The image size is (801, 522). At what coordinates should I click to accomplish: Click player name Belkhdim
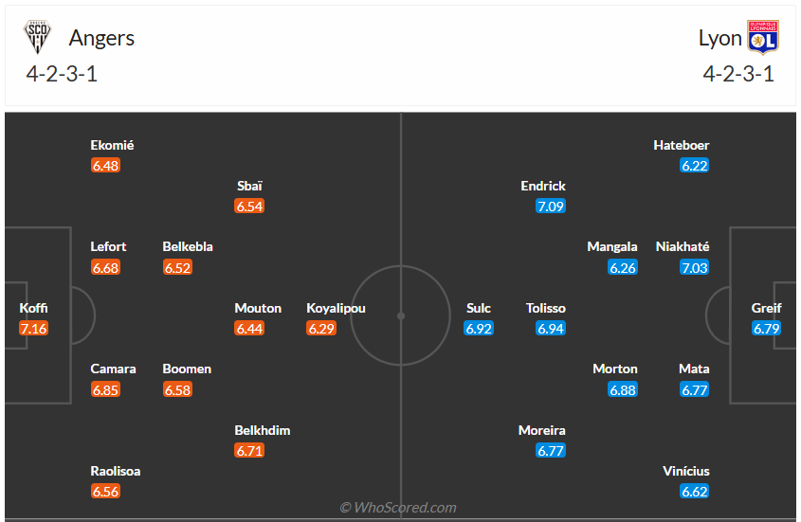point(263,430)
